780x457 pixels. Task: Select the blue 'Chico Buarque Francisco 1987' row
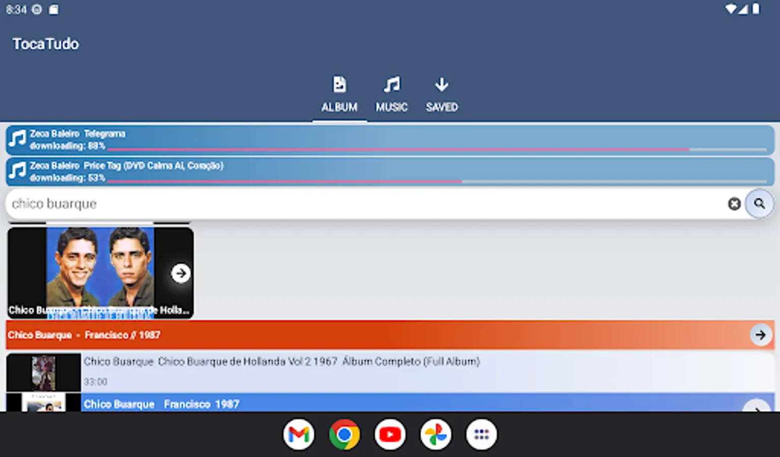(390, 403)
